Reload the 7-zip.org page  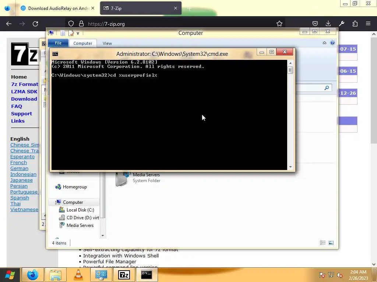35,24
